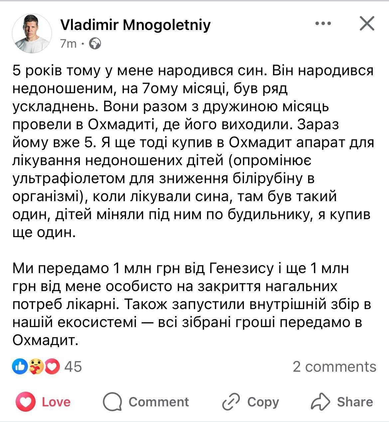Open Vladimir Mnogoletniy's profile picture
389x422 pixels.
pyautogui.click(x=32, y=33)
